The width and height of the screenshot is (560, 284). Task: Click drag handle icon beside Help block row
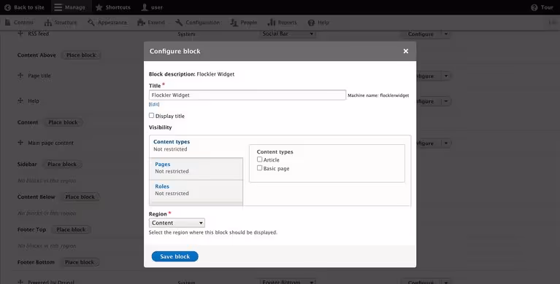(20, 100)
